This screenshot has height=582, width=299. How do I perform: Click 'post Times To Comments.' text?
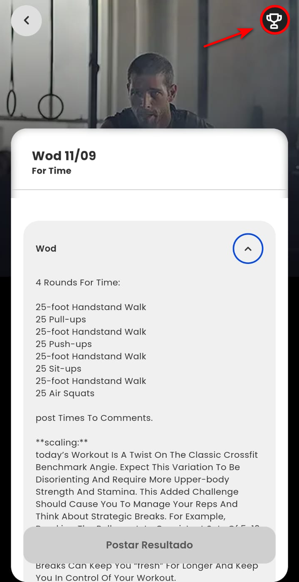(94, 418)
